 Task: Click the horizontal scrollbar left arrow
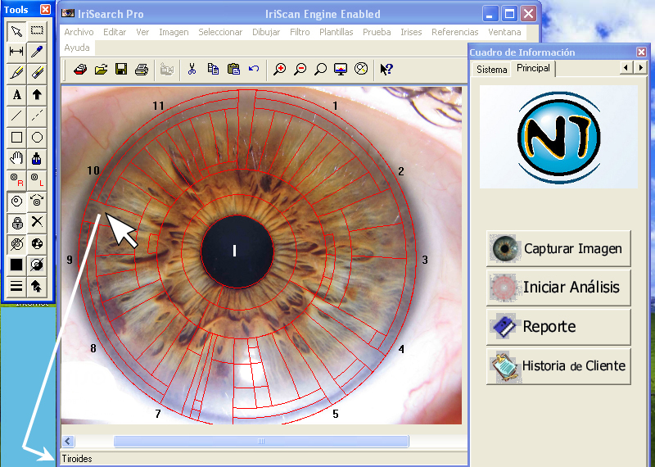[68, 442]
